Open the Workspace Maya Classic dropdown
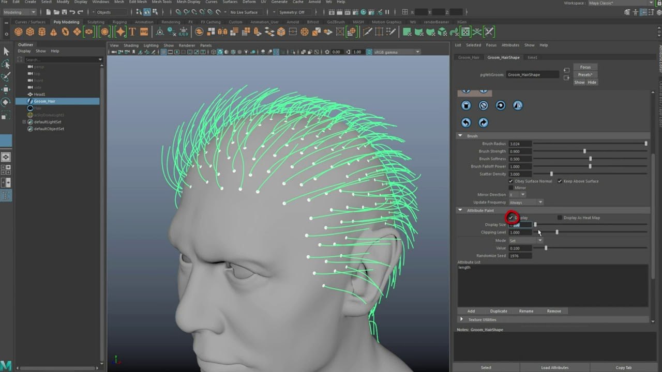Viewport: 662px width, 372px height. click(621, 3)
